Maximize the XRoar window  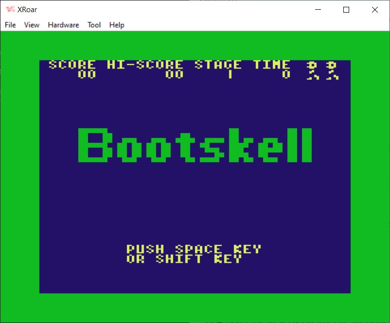tap(346, 10)
